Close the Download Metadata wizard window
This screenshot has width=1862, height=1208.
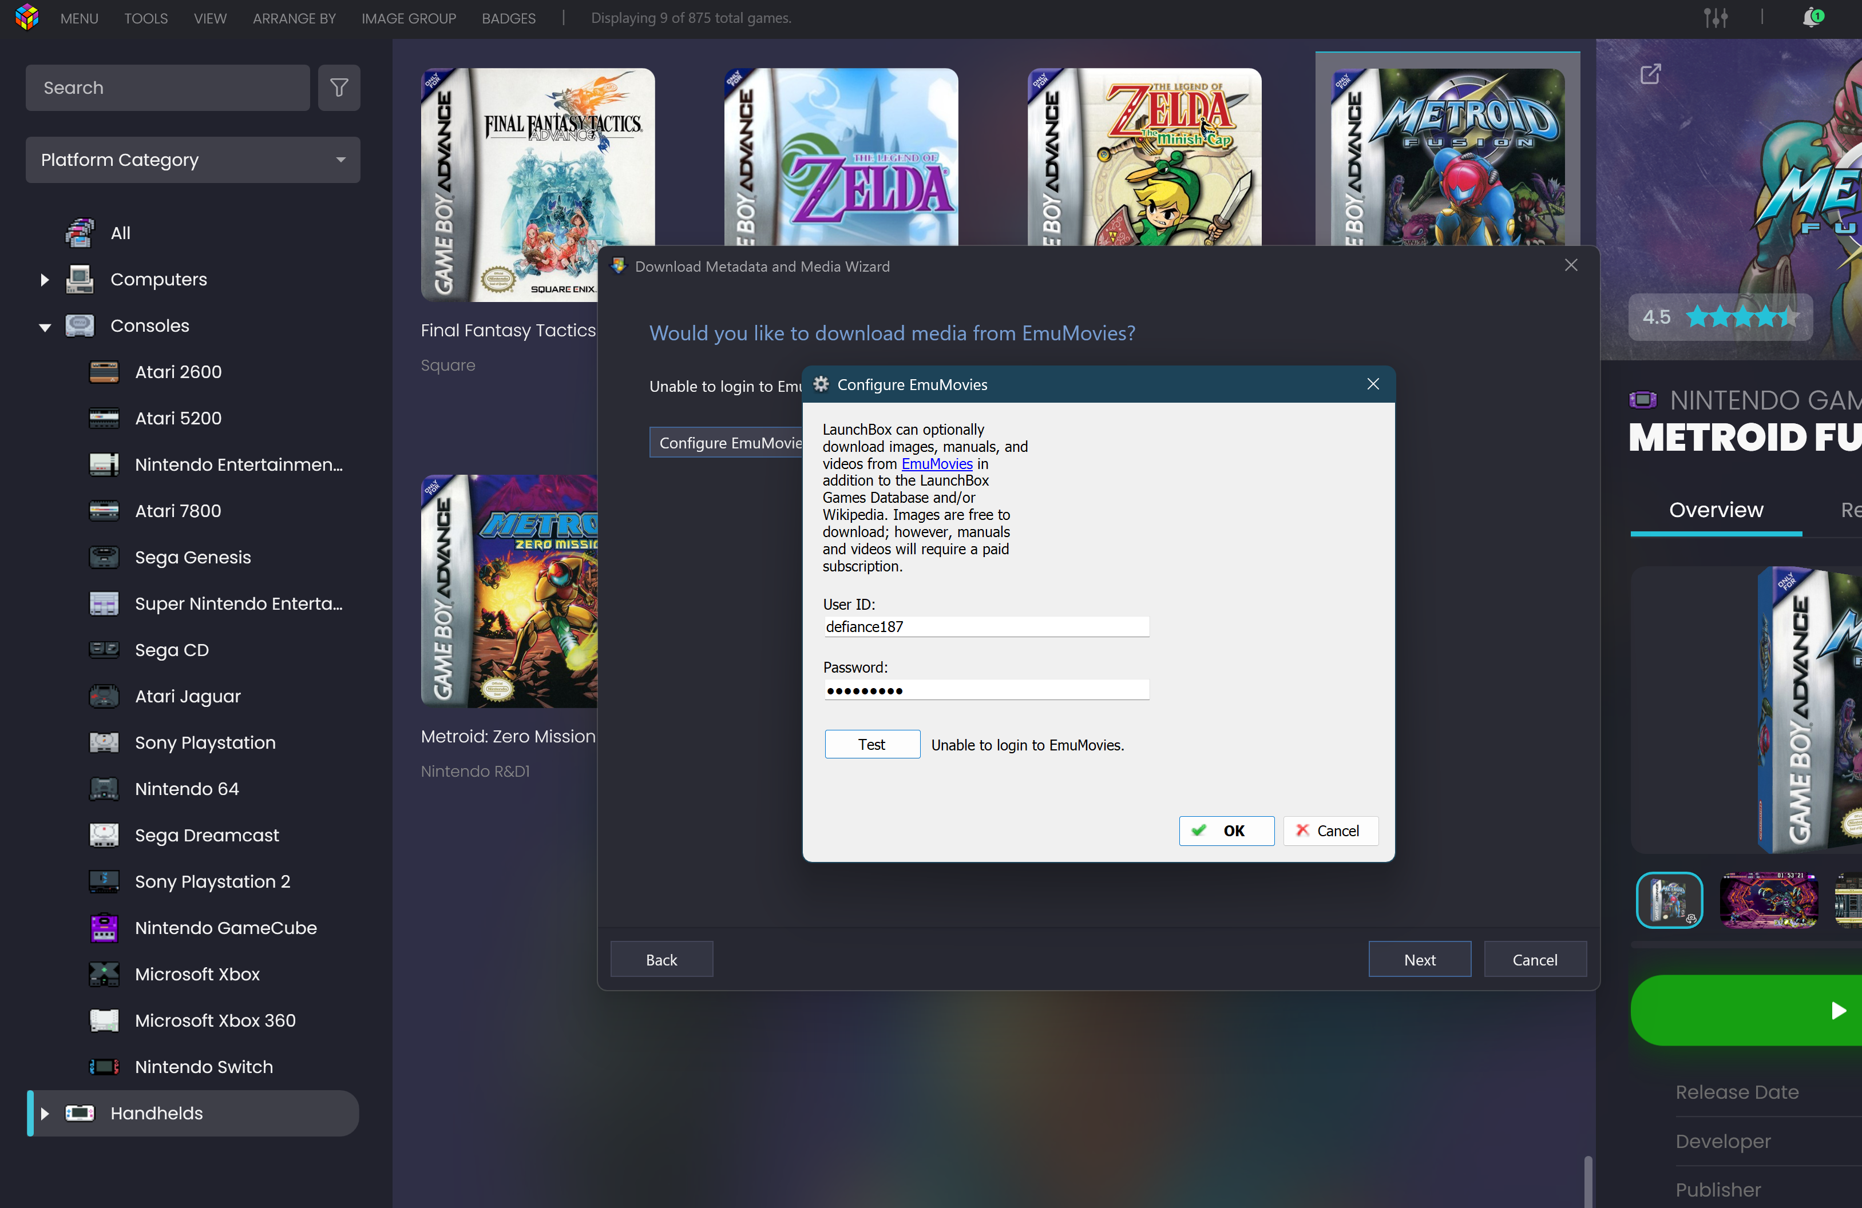tap(1570, 266)
